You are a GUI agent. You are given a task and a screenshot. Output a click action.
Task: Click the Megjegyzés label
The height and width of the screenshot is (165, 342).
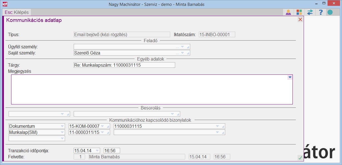pyautogui.click(x=19, y=71)
